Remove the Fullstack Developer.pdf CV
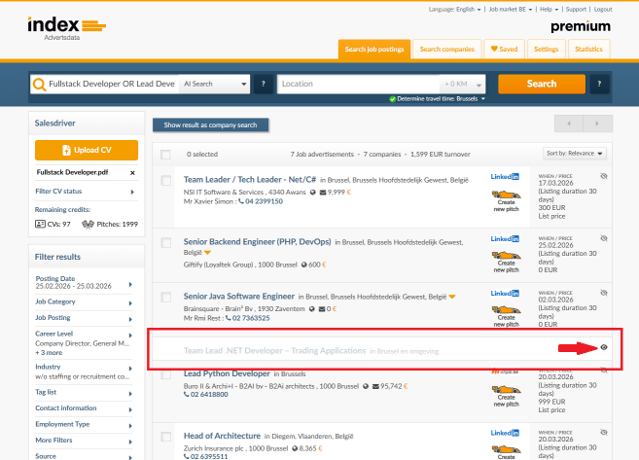The image size is (639, 460). click(x=132, y=173)
